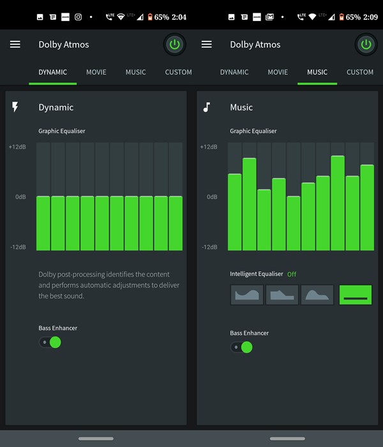This screenshot has height=447, width=383.
Task: Click '+12dB' label in Dynamic graph
Action: coord(17,147)
